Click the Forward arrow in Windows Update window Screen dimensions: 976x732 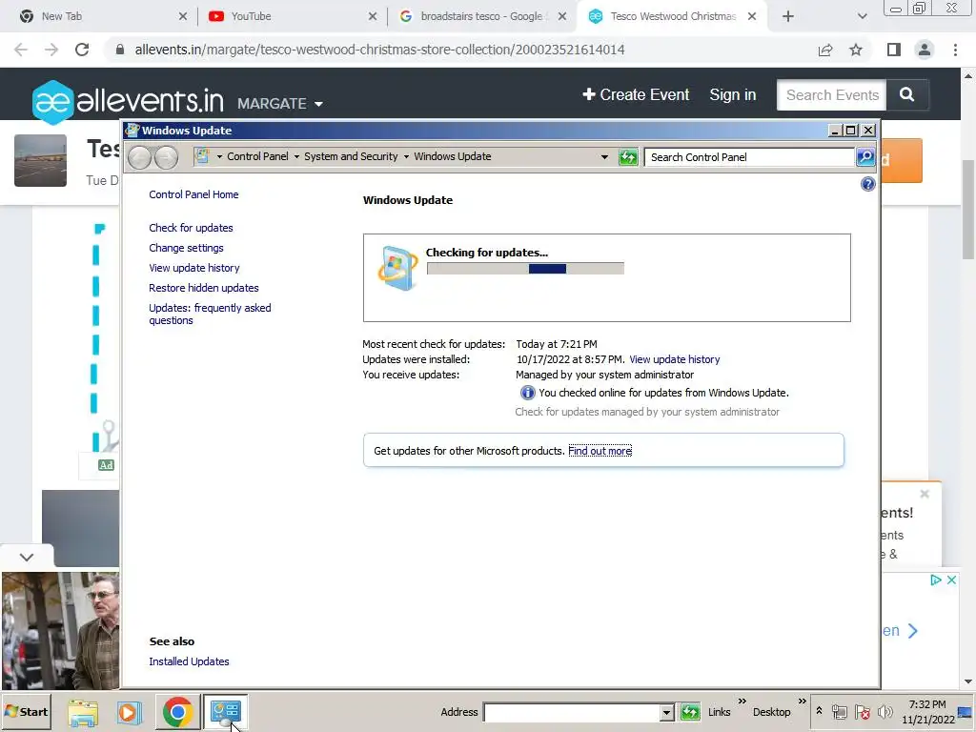pos(166,157)
